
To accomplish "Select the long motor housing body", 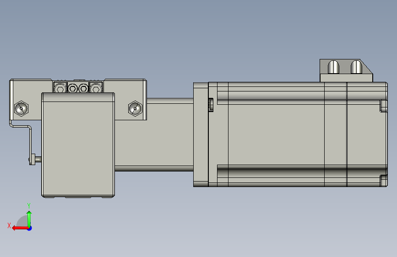I will (x=298, y=134).
